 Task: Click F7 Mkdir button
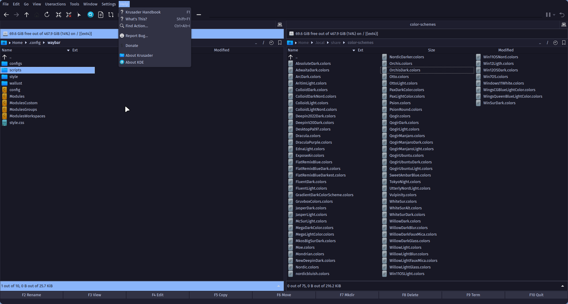pos(347,295)
